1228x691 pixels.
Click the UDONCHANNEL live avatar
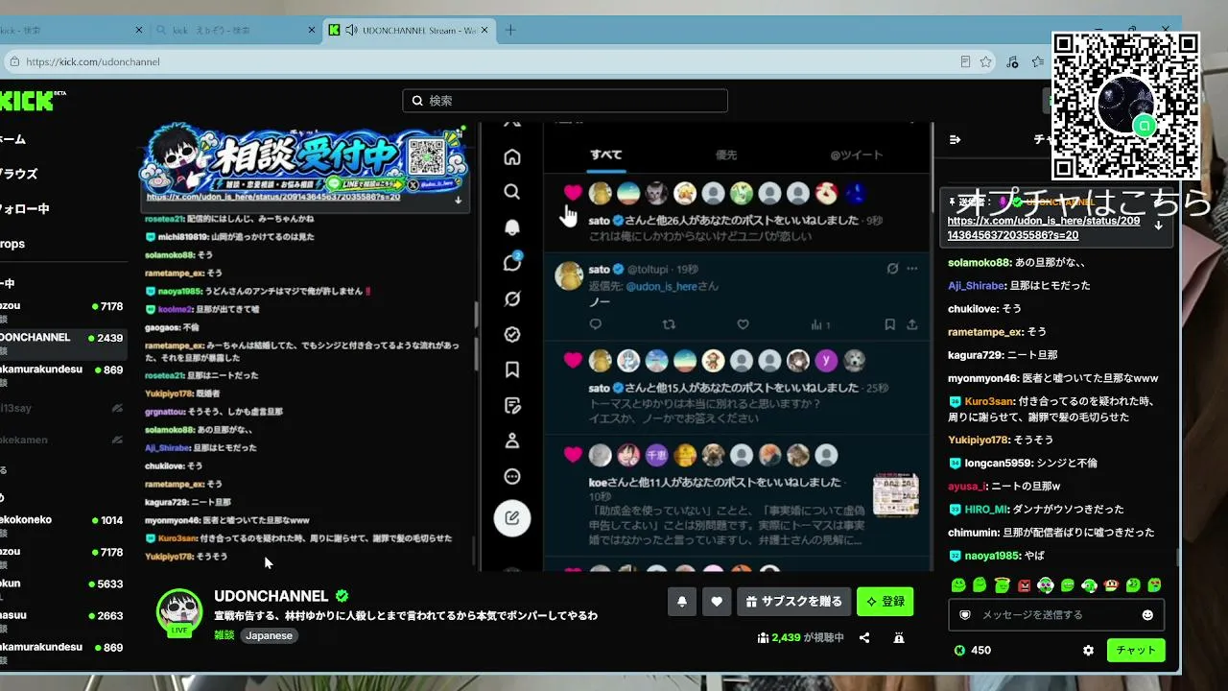pyautogui.click(x=179, y=611)
